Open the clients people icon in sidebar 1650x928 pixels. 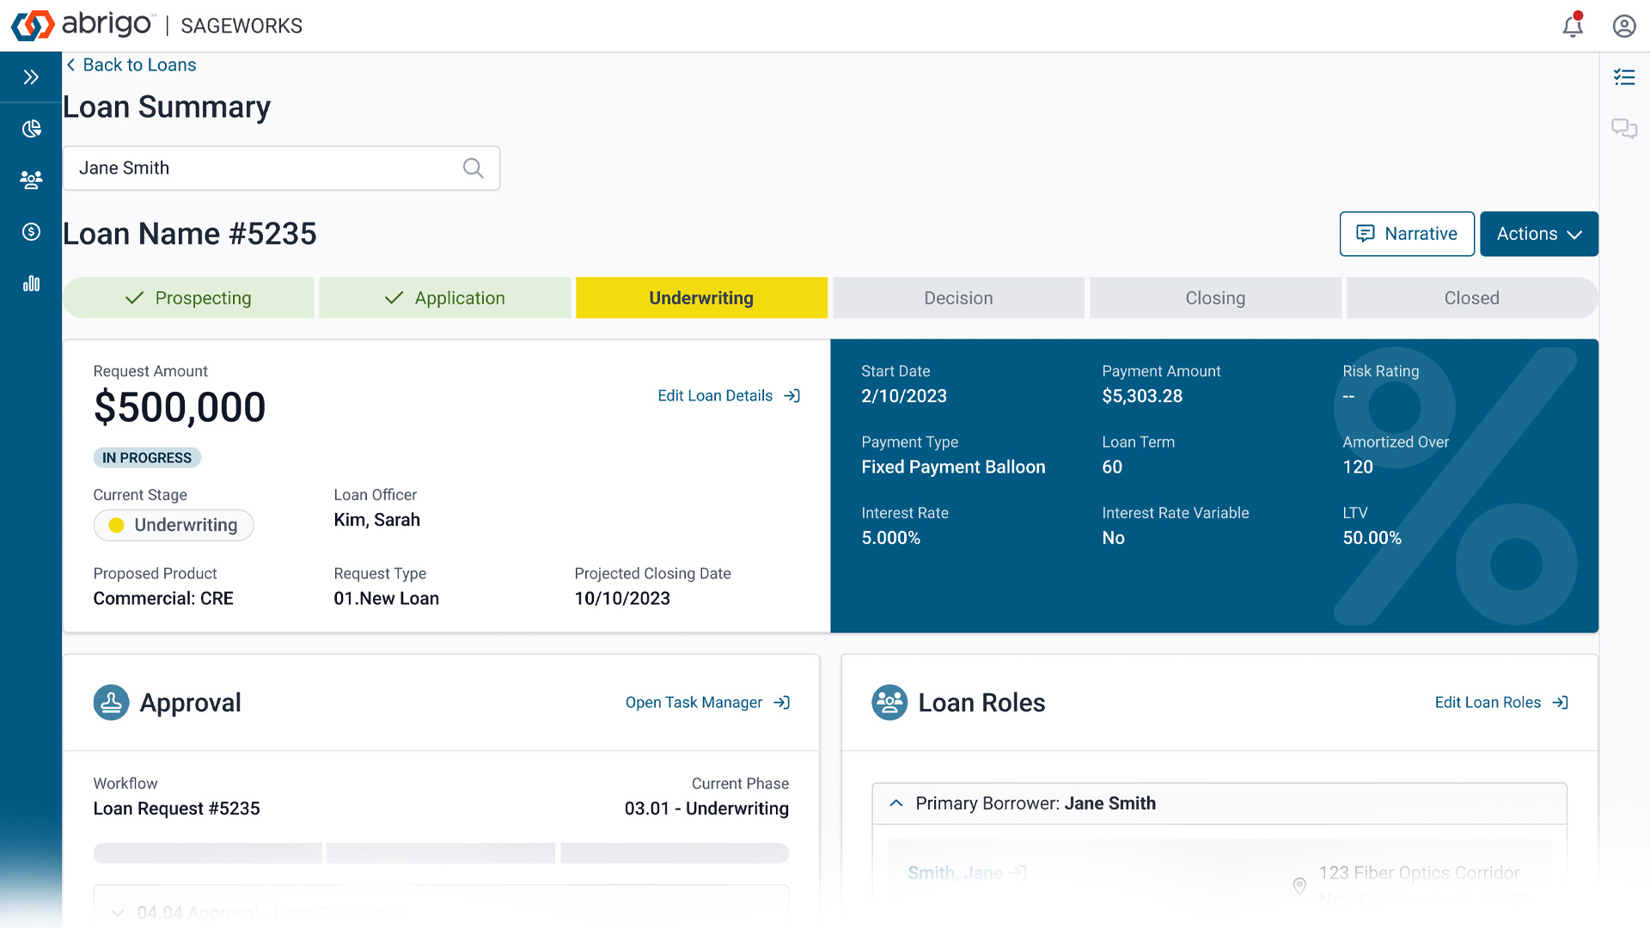pyautogui.click(x=31, y=180)
